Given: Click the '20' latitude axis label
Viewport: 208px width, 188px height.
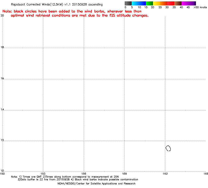Looking at the screenshot, I should [x=2, y=16].
